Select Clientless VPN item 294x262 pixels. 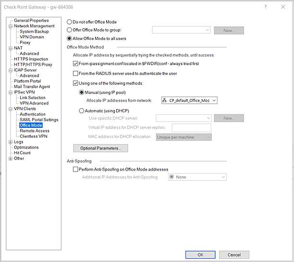click(34, 137)
